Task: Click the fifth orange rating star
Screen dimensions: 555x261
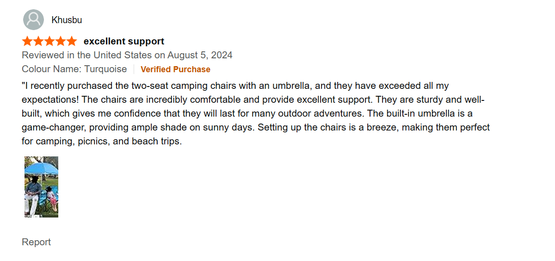Action: coord(71,41)
